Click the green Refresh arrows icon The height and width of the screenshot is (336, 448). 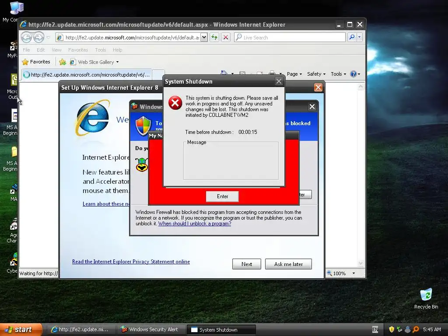coord(214,37)
